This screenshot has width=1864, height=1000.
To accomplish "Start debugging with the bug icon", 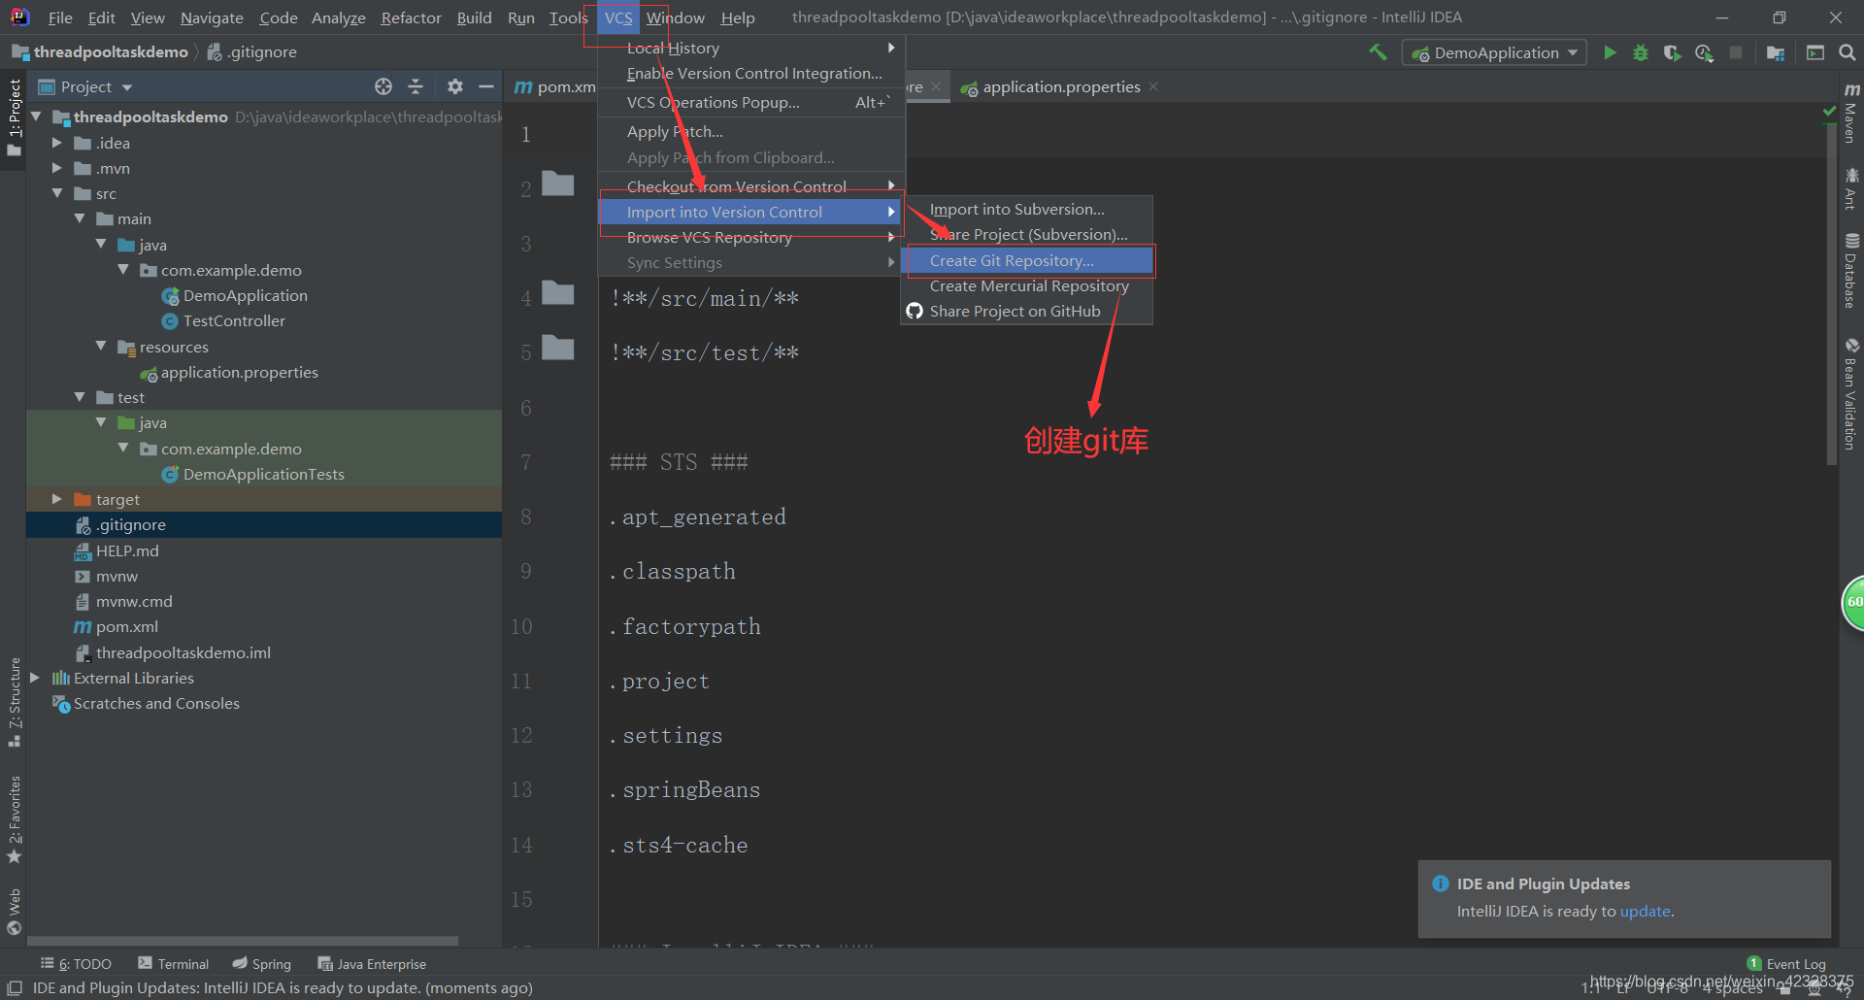I will (1641, 52).
